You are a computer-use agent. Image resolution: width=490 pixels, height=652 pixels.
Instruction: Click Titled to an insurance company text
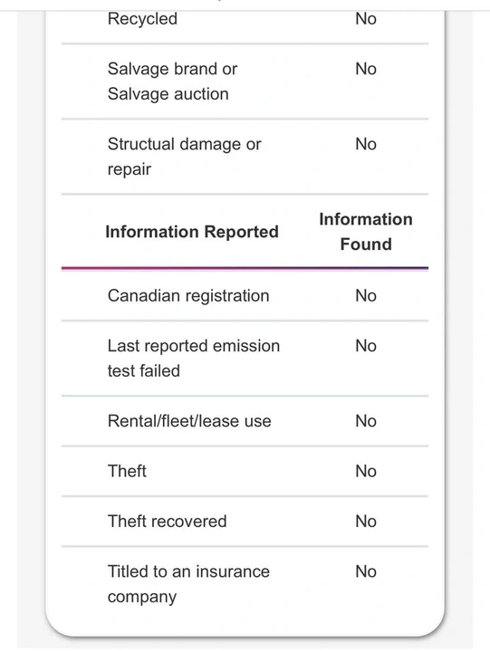pyautogui.click(x=188, y=584)
